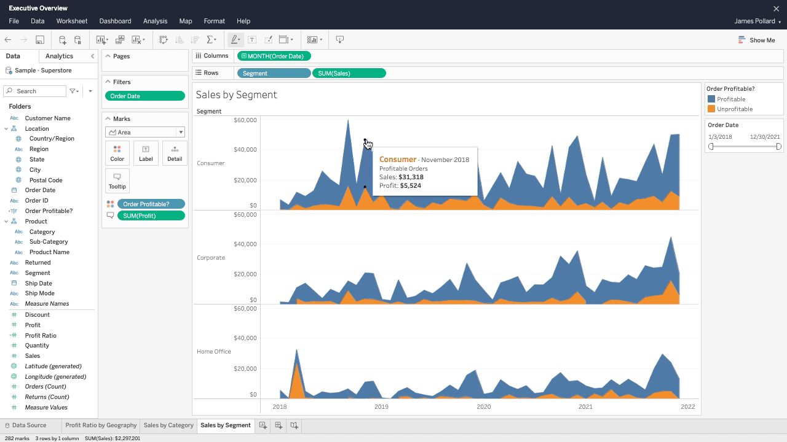Open the Worksheet menu

[72, 21]
